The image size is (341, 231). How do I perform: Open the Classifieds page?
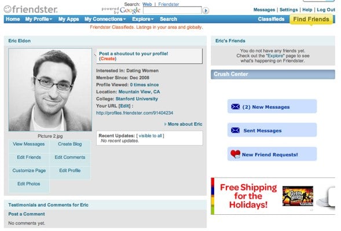tap(271, 19)
